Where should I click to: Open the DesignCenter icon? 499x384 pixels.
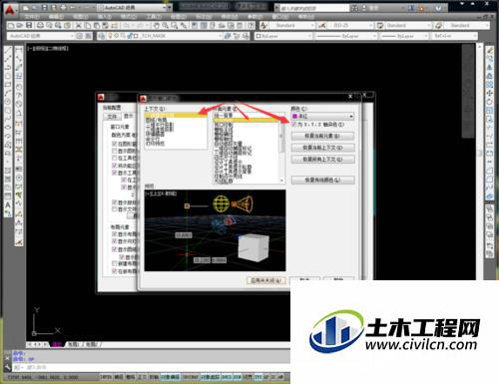click(204, 25)
